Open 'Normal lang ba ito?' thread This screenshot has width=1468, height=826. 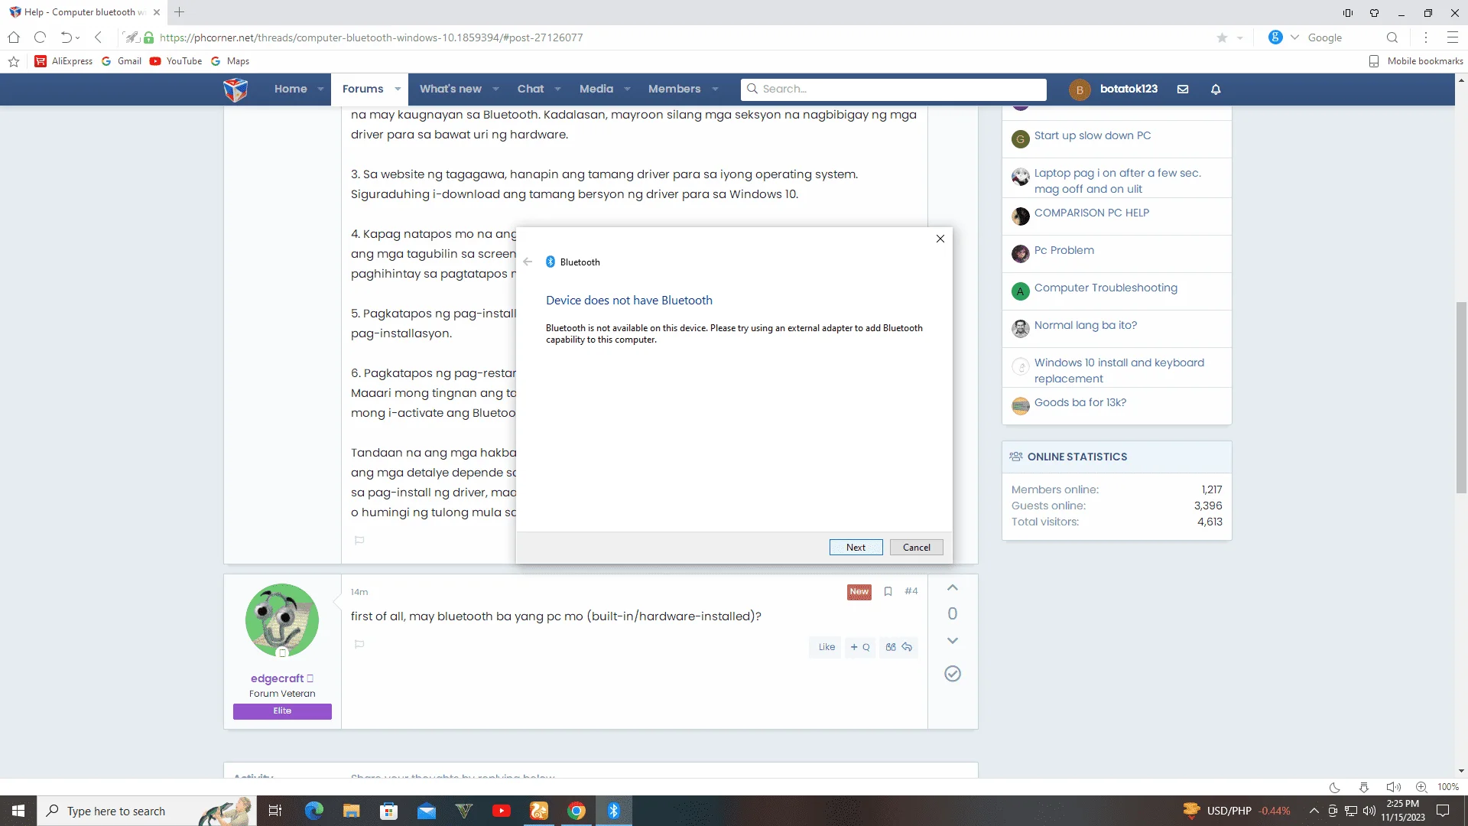[x=1085, y=326]
